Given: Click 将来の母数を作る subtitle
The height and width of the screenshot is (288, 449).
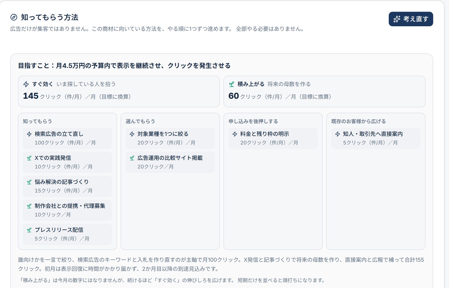Looking at the screenshot, I should [289, 84].
